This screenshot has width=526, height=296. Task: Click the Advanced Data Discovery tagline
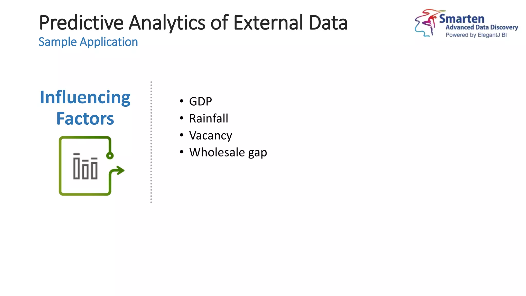pos(482,27)
